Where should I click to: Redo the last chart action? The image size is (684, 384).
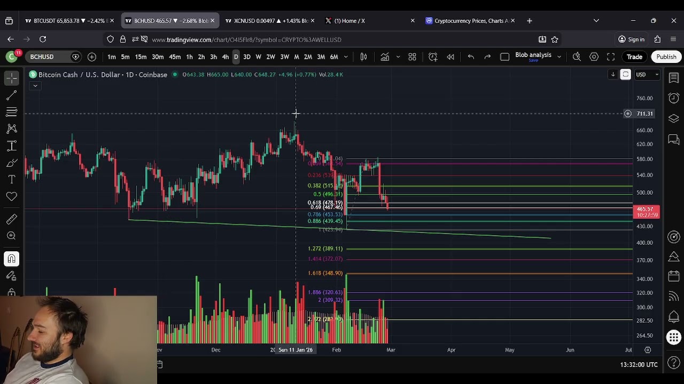[487, 57]
